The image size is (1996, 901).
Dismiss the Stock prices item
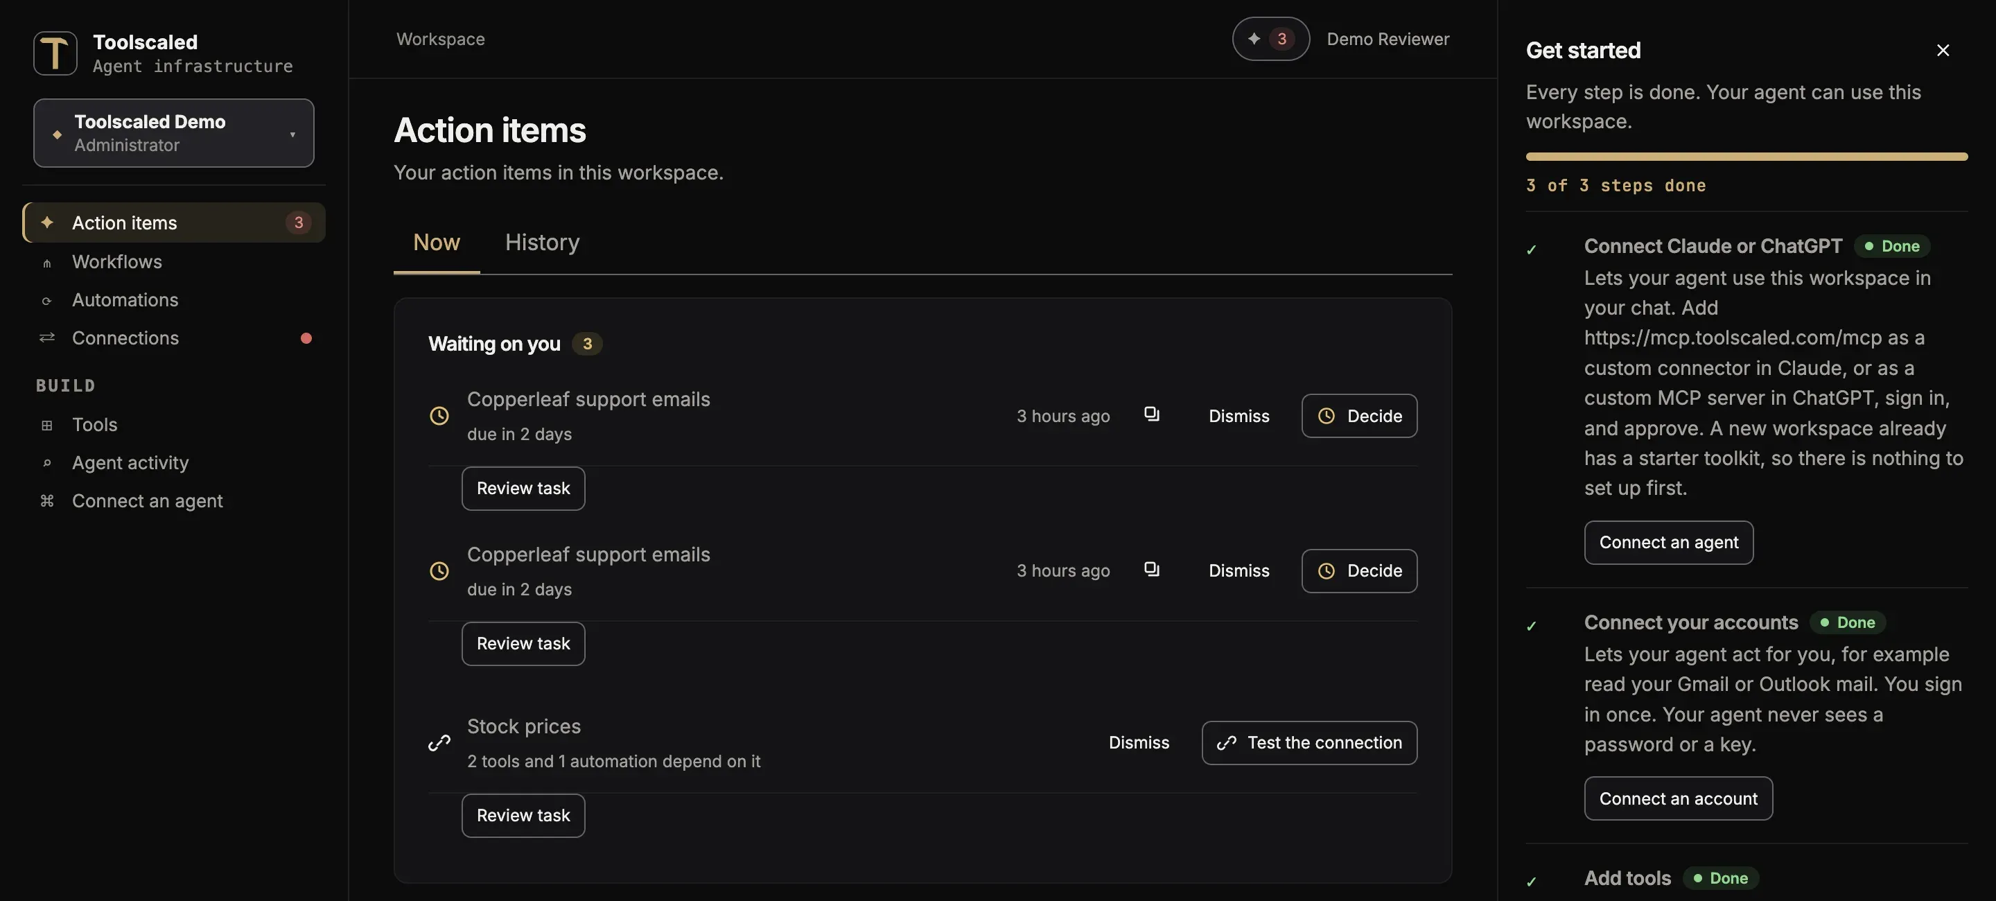click(1139, 743)
